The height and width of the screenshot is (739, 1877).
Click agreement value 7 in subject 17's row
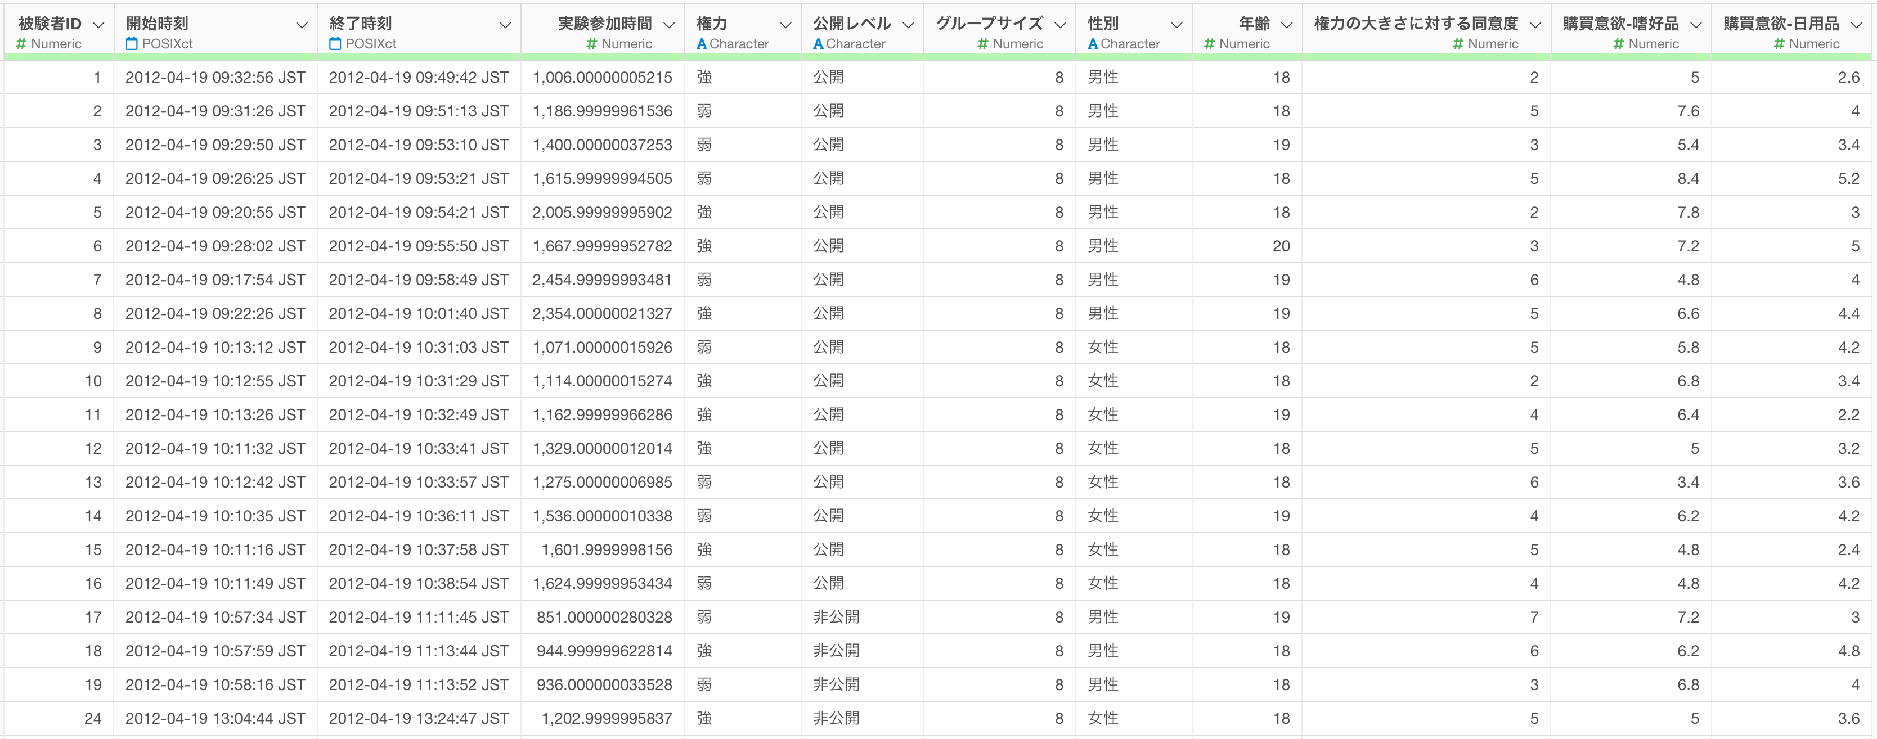(x=1534, y=618)
